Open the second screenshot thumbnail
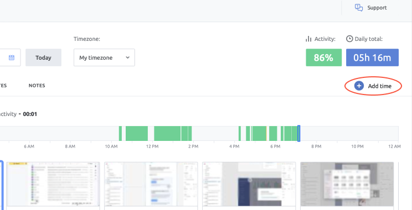This screenshot has height=210, width=412. pos(151,184)
